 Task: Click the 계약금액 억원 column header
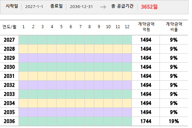146,26
